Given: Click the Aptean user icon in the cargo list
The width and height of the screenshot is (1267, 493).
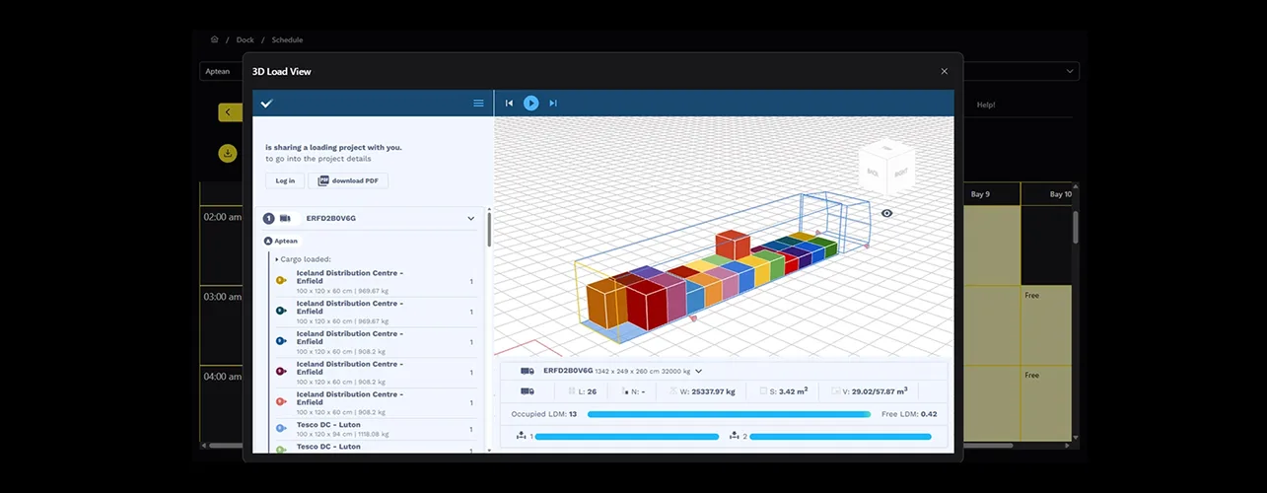Looking at the screenshot, I should coord(268,241).
